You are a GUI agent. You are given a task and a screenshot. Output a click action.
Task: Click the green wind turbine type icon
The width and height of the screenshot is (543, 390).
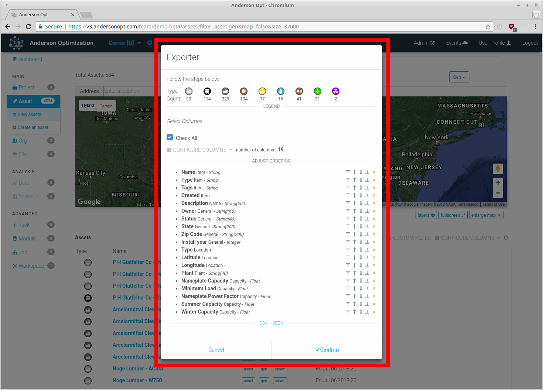click(317, 91)
